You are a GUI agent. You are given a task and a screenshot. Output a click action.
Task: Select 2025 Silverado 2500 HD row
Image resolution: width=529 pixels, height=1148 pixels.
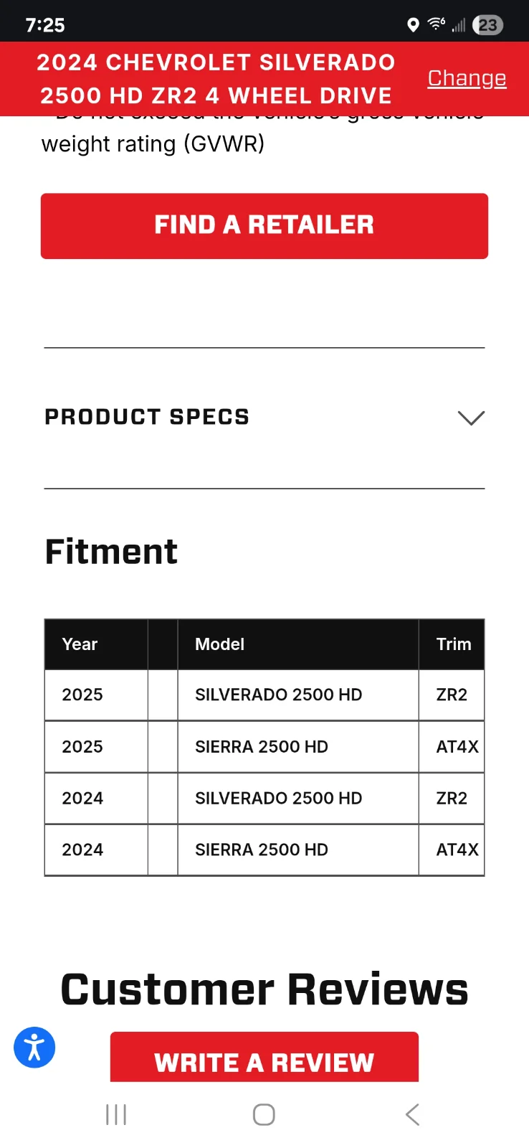[x=278, y=695]
